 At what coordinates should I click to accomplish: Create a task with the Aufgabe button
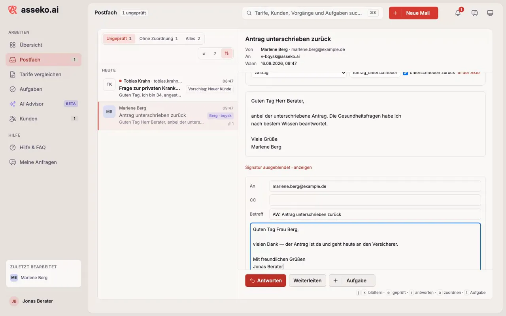pos(352,280)
